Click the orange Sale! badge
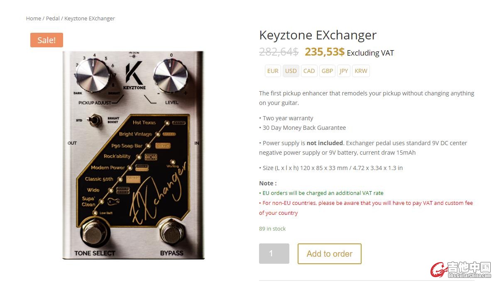Screen dimensions: 494x282 tap(46, 40)
